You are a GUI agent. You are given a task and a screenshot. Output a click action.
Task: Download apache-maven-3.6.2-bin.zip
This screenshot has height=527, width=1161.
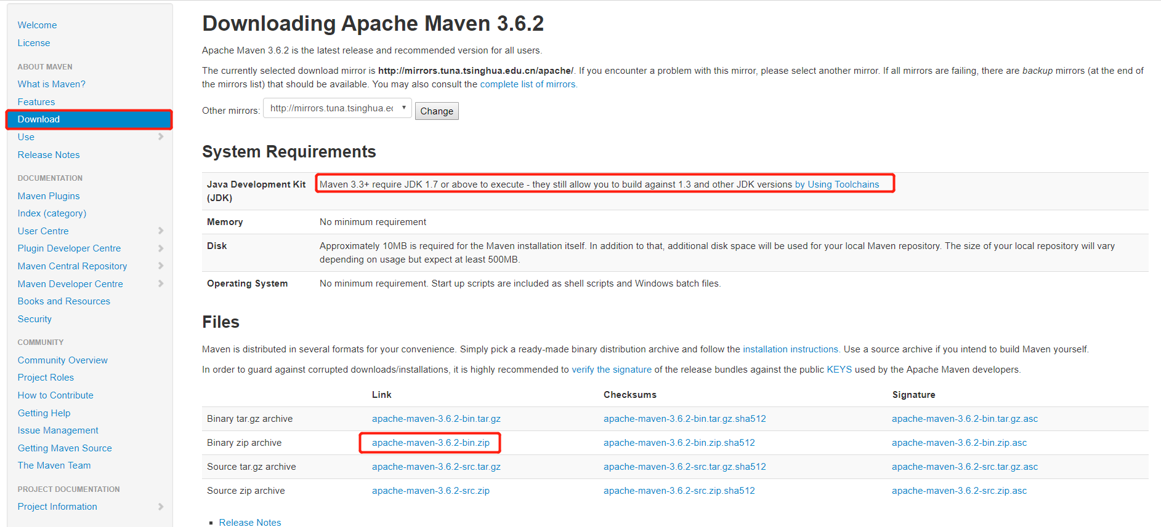[431, 443]
